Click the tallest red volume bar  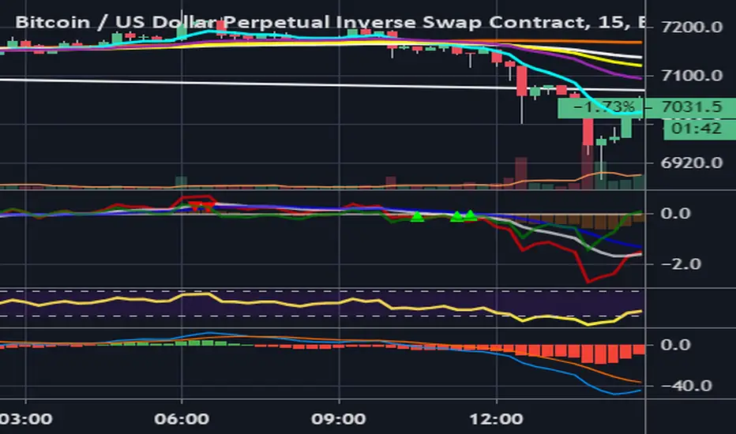[588, 166]
